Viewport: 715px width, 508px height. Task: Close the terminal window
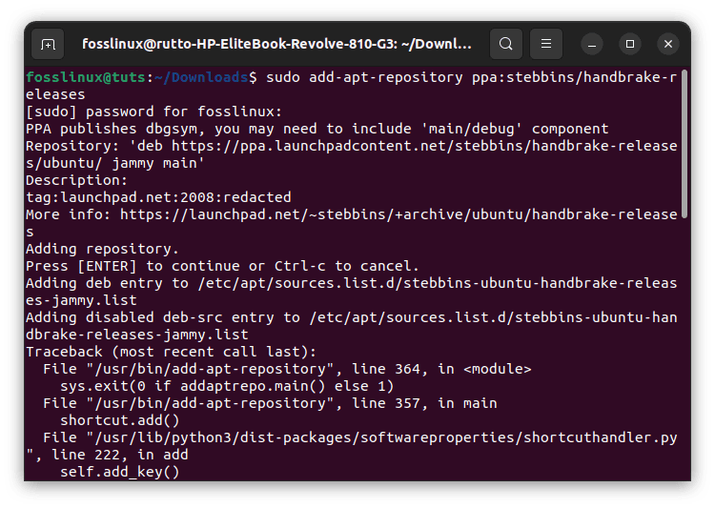click(x=668, y=44)
